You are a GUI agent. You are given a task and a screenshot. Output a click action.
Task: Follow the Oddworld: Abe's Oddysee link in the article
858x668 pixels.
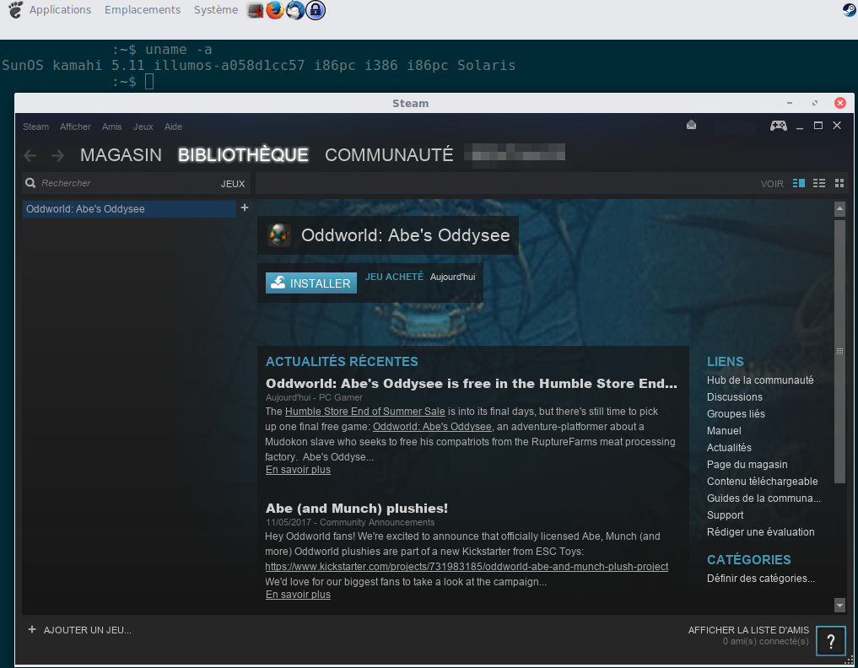(x=432, y=427)
